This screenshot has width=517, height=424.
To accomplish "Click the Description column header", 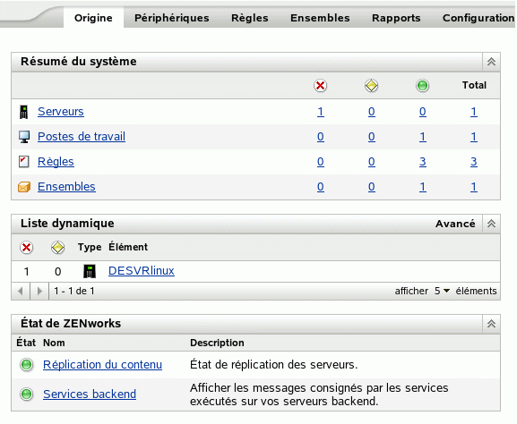I will tap(217, 343).
